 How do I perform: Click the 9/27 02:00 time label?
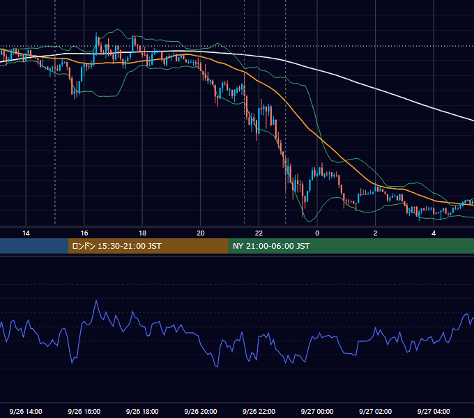coord(376,411)
